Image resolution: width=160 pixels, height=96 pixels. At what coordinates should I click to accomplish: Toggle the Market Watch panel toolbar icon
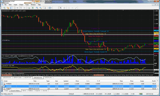point(12,8)
